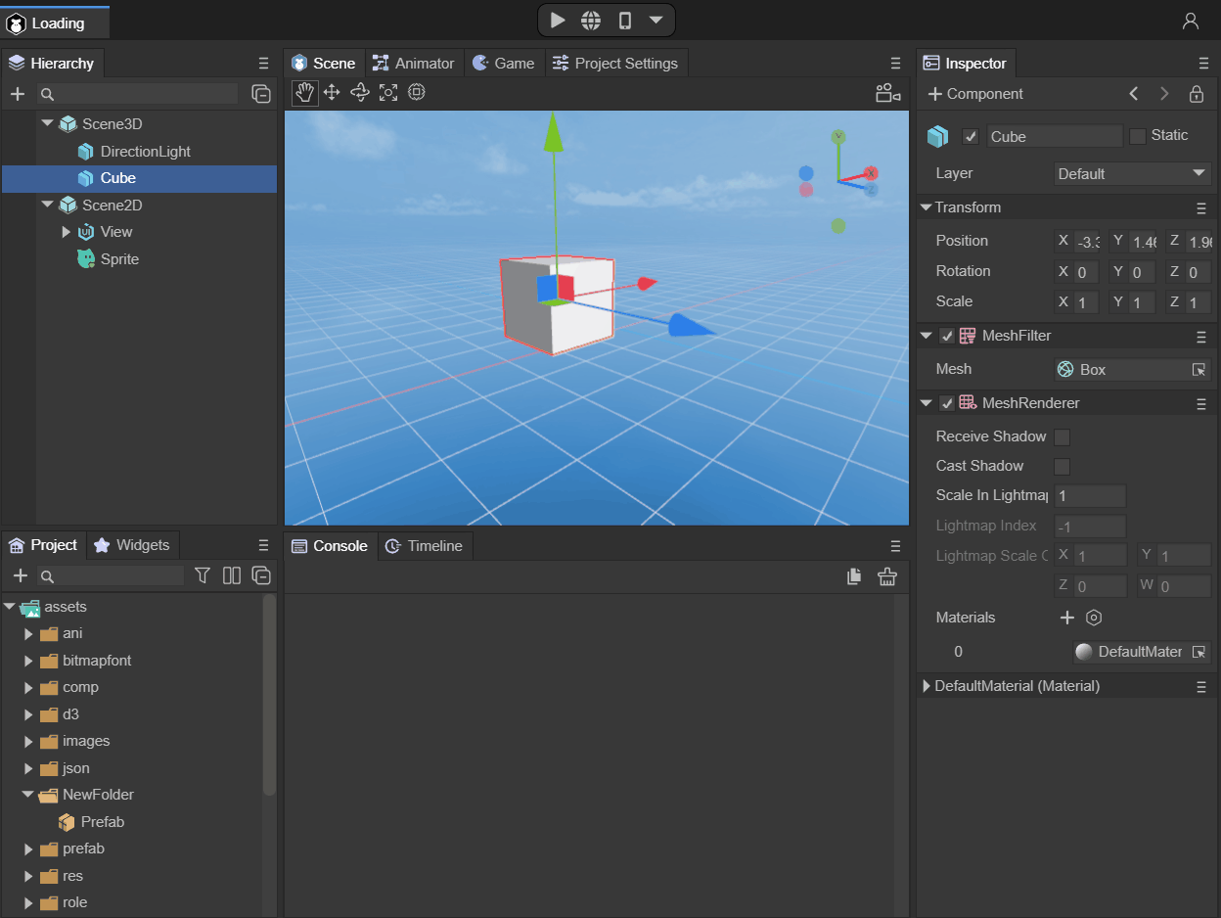
Task: Open the Timeline tab
Action: pyautogui.click(x=425, y=546)
